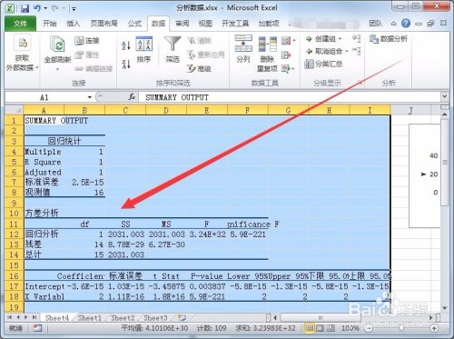Viewport: 454px width, 339px height.
Task: Click the blue Help question mark icon
Action: pyautogui.click(x=406, y=24)
